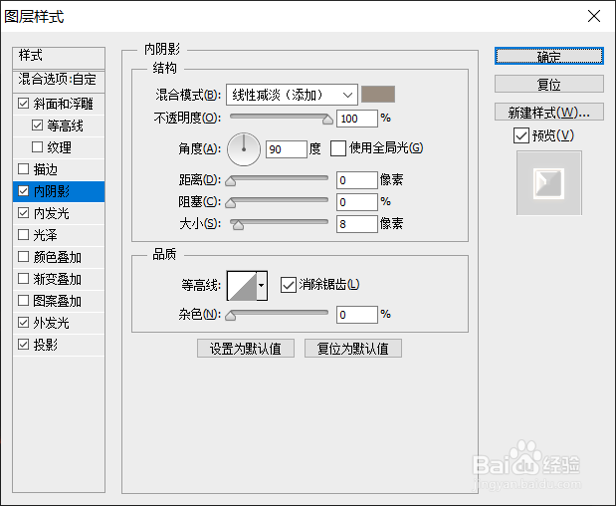Open the inner shadow color swatch
This screenshot has width=616, height=506.
pos(378,95)
